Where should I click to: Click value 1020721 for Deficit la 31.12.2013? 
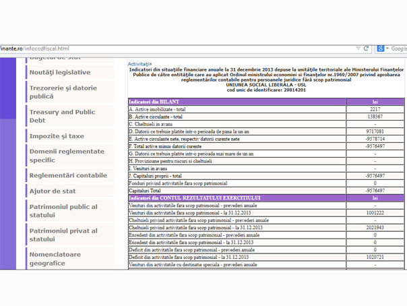375,257
